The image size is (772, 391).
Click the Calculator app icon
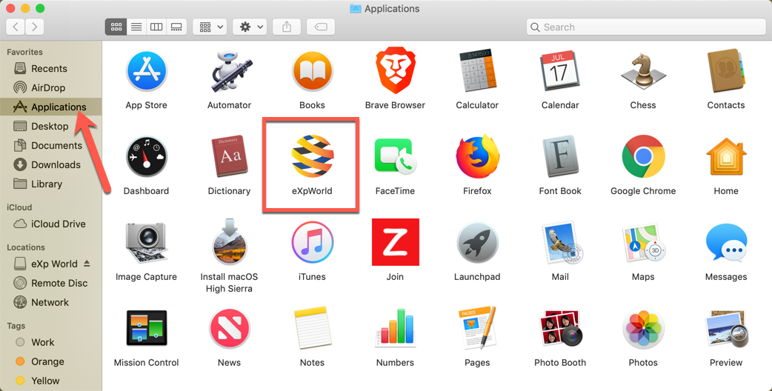477,71
